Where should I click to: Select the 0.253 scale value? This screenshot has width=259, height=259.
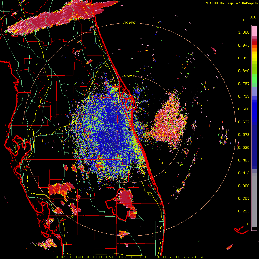(244, 211)
